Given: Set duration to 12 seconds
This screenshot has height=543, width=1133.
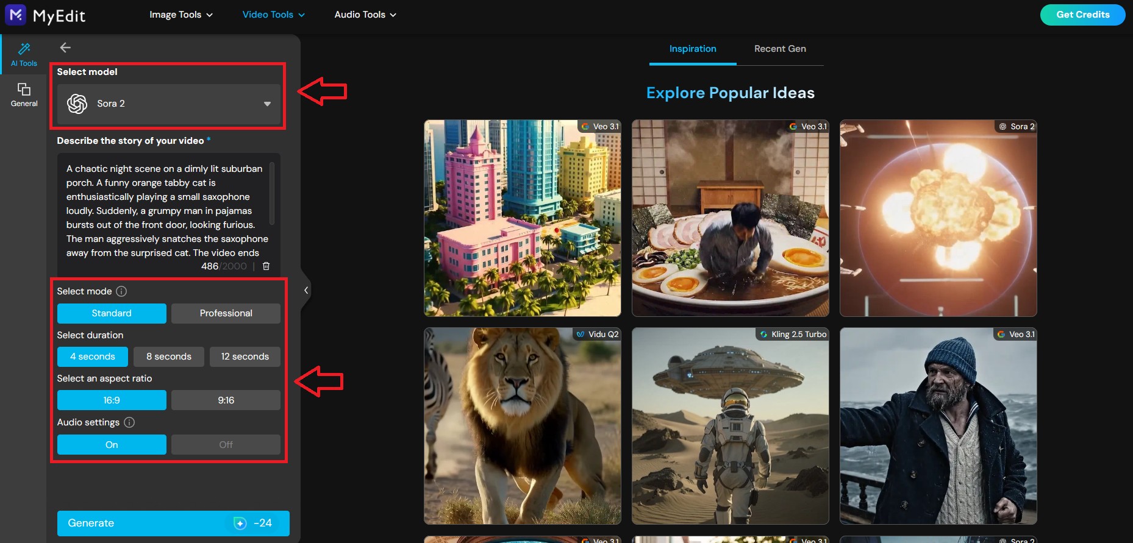Looking at the screenshot, I should point(245,357).
